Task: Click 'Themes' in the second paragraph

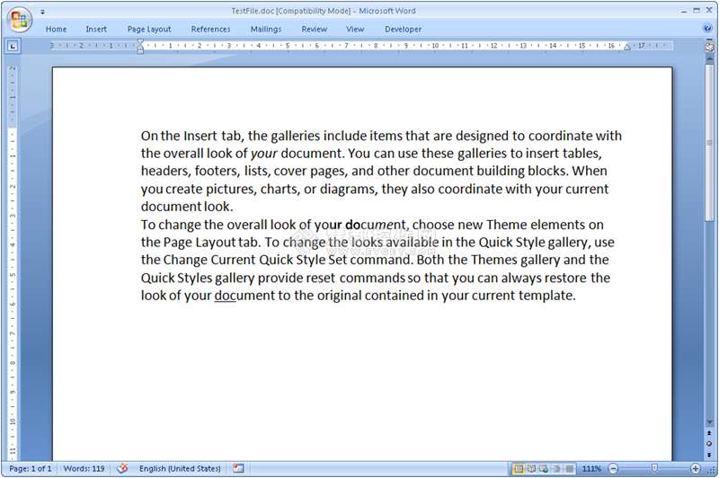Action: [x=492, y=260]
